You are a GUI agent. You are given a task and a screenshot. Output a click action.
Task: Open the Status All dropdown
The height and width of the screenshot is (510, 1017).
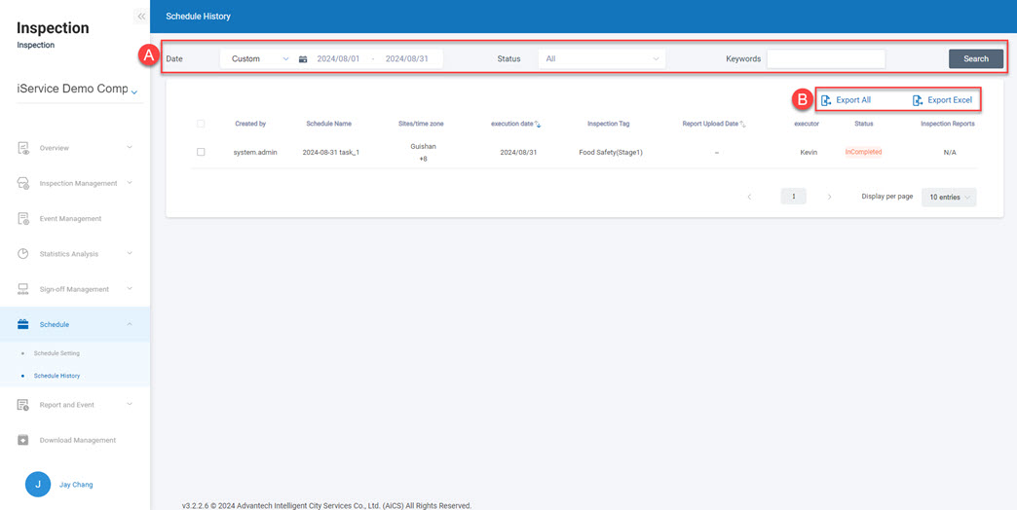pyautogui.click(x=601, y=59)
